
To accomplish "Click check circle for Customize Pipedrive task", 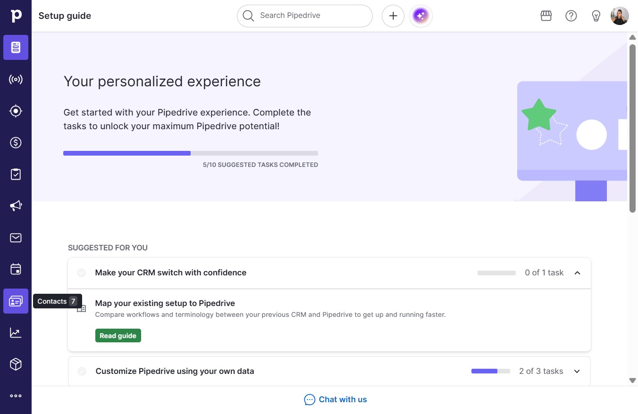I will point(82,371).
